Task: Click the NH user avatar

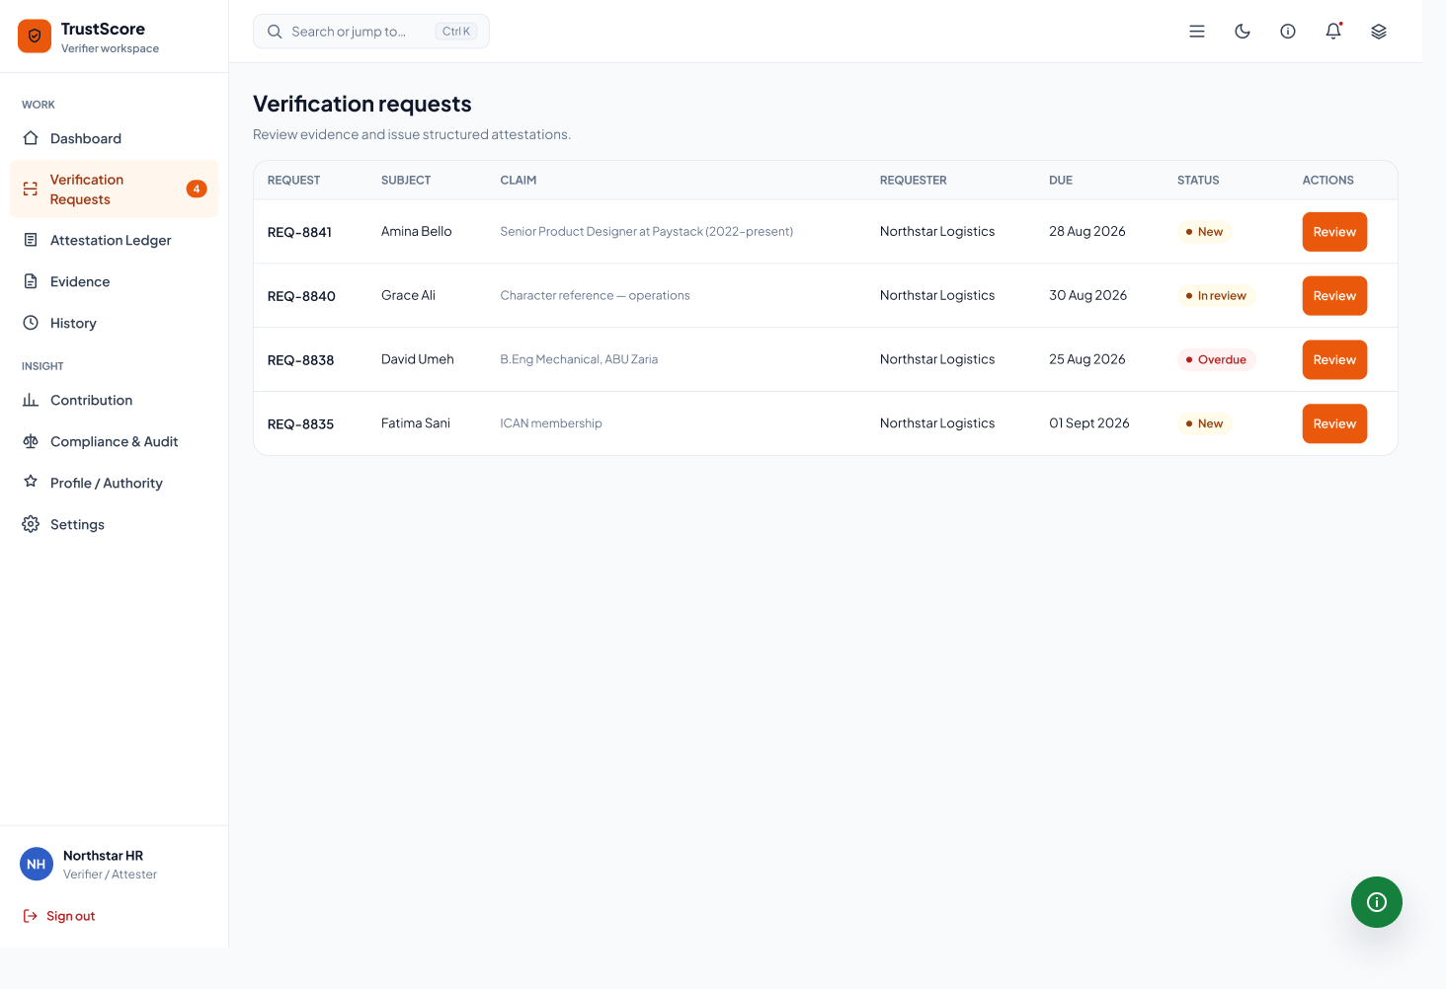Action: 37,864
